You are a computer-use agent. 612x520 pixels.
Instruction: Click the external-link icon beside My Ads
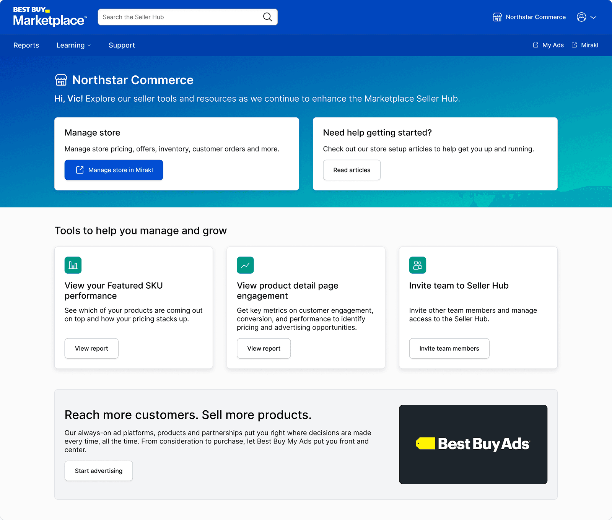point(535,45)
